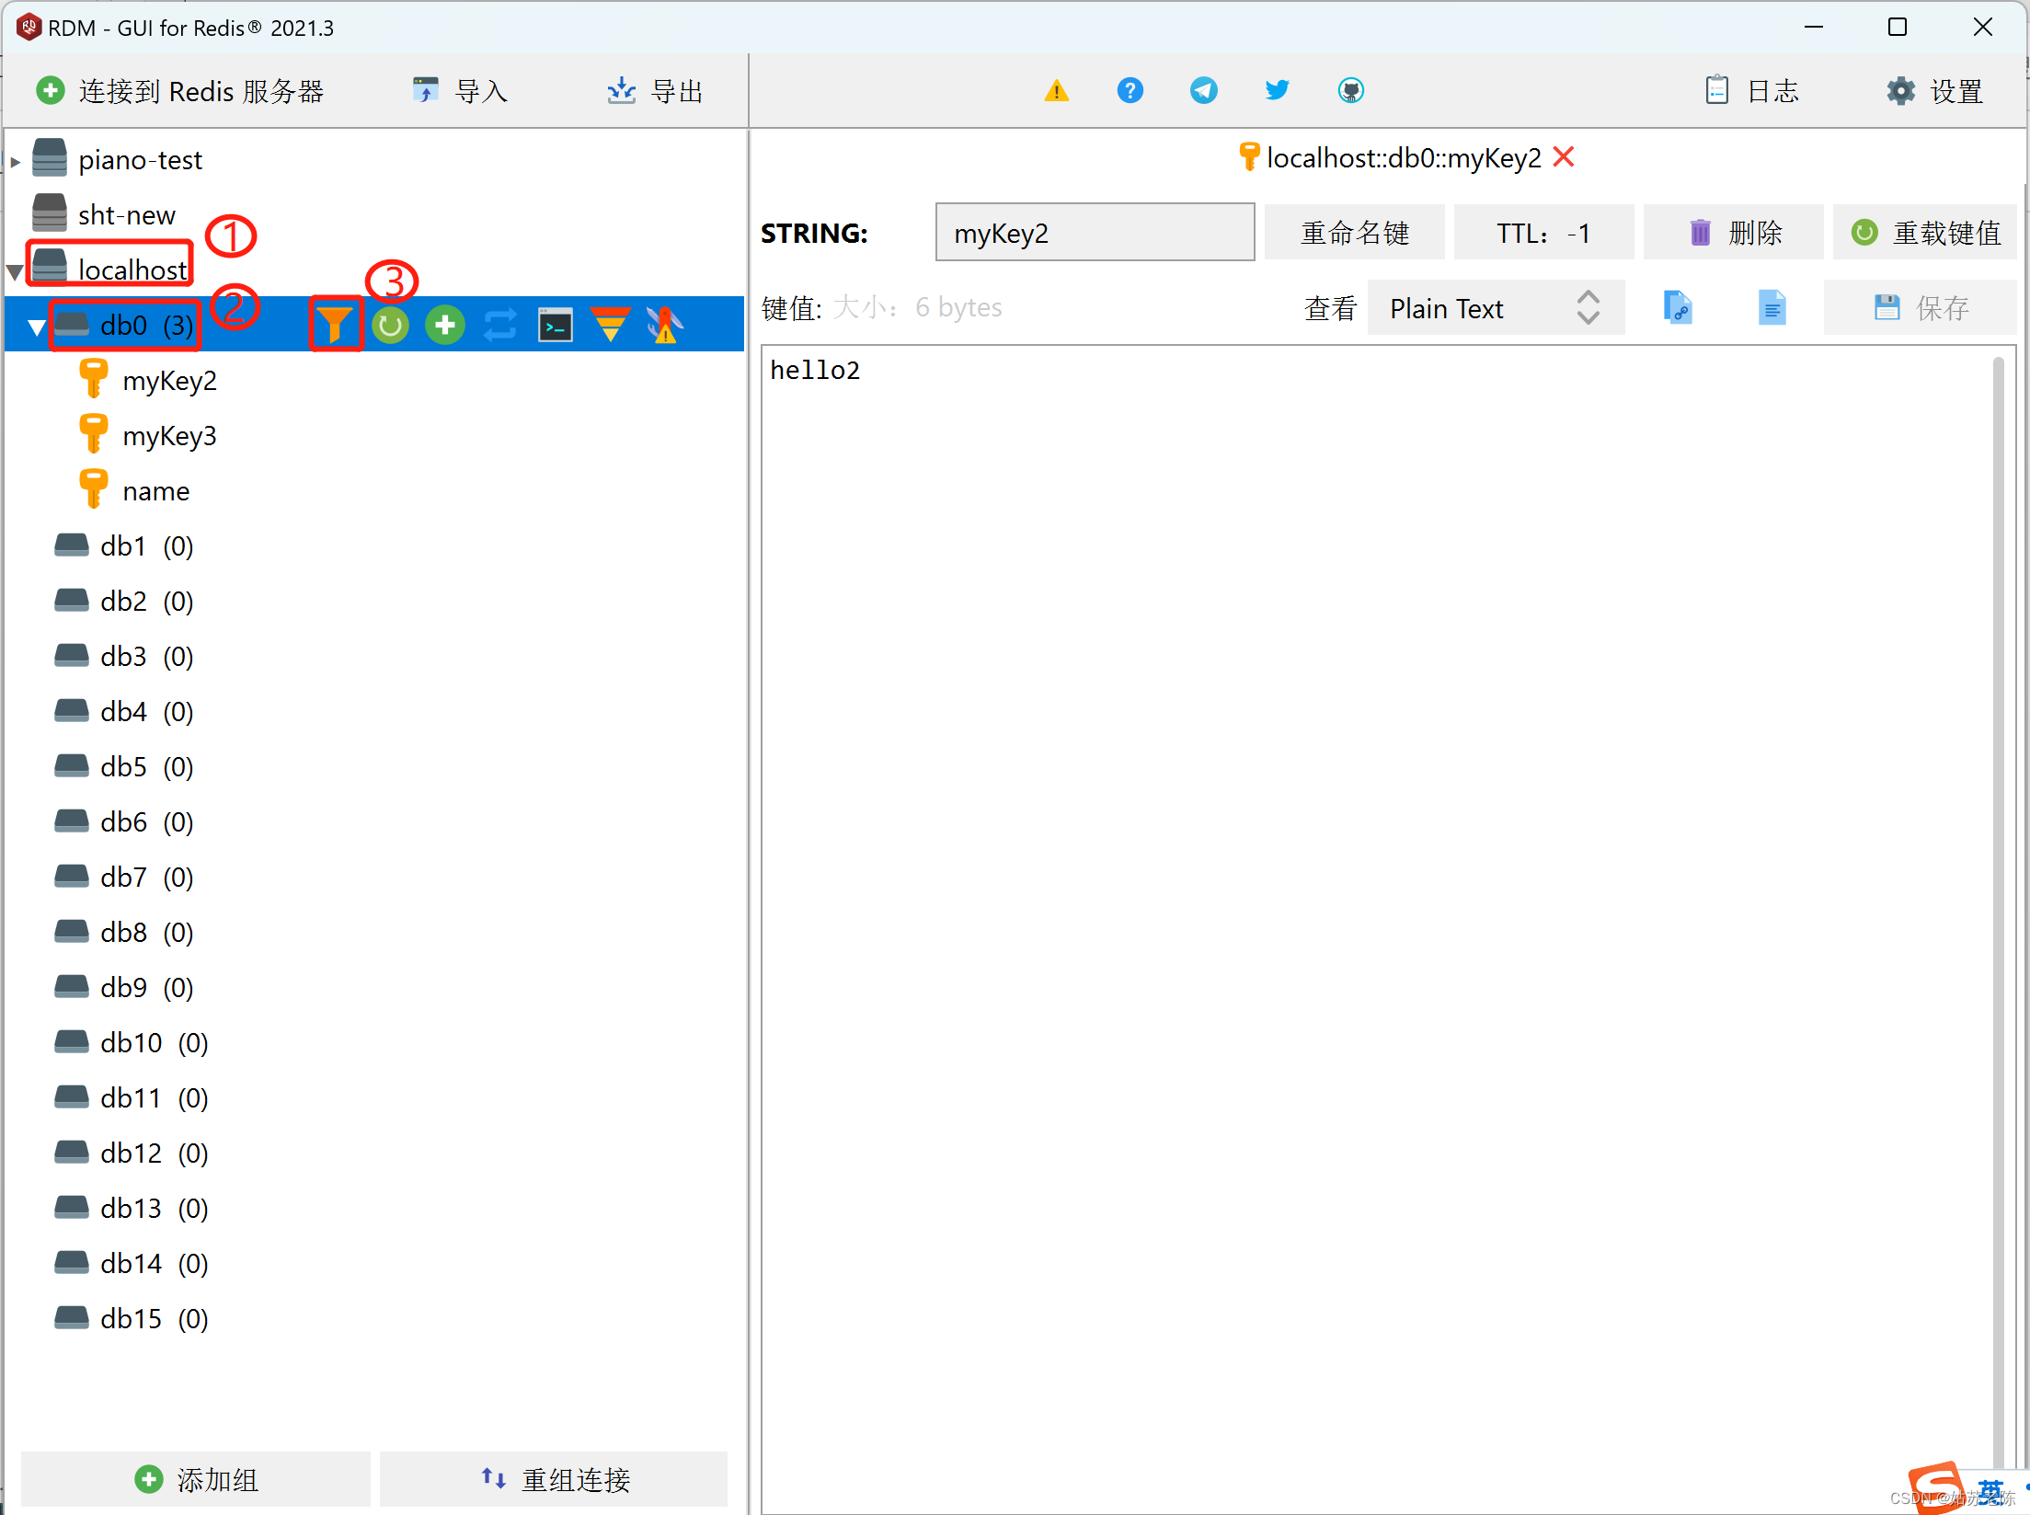This screenshot has width=2030, height=1515.
Task: Toggle the name key entry
Action: click(156, 490)
